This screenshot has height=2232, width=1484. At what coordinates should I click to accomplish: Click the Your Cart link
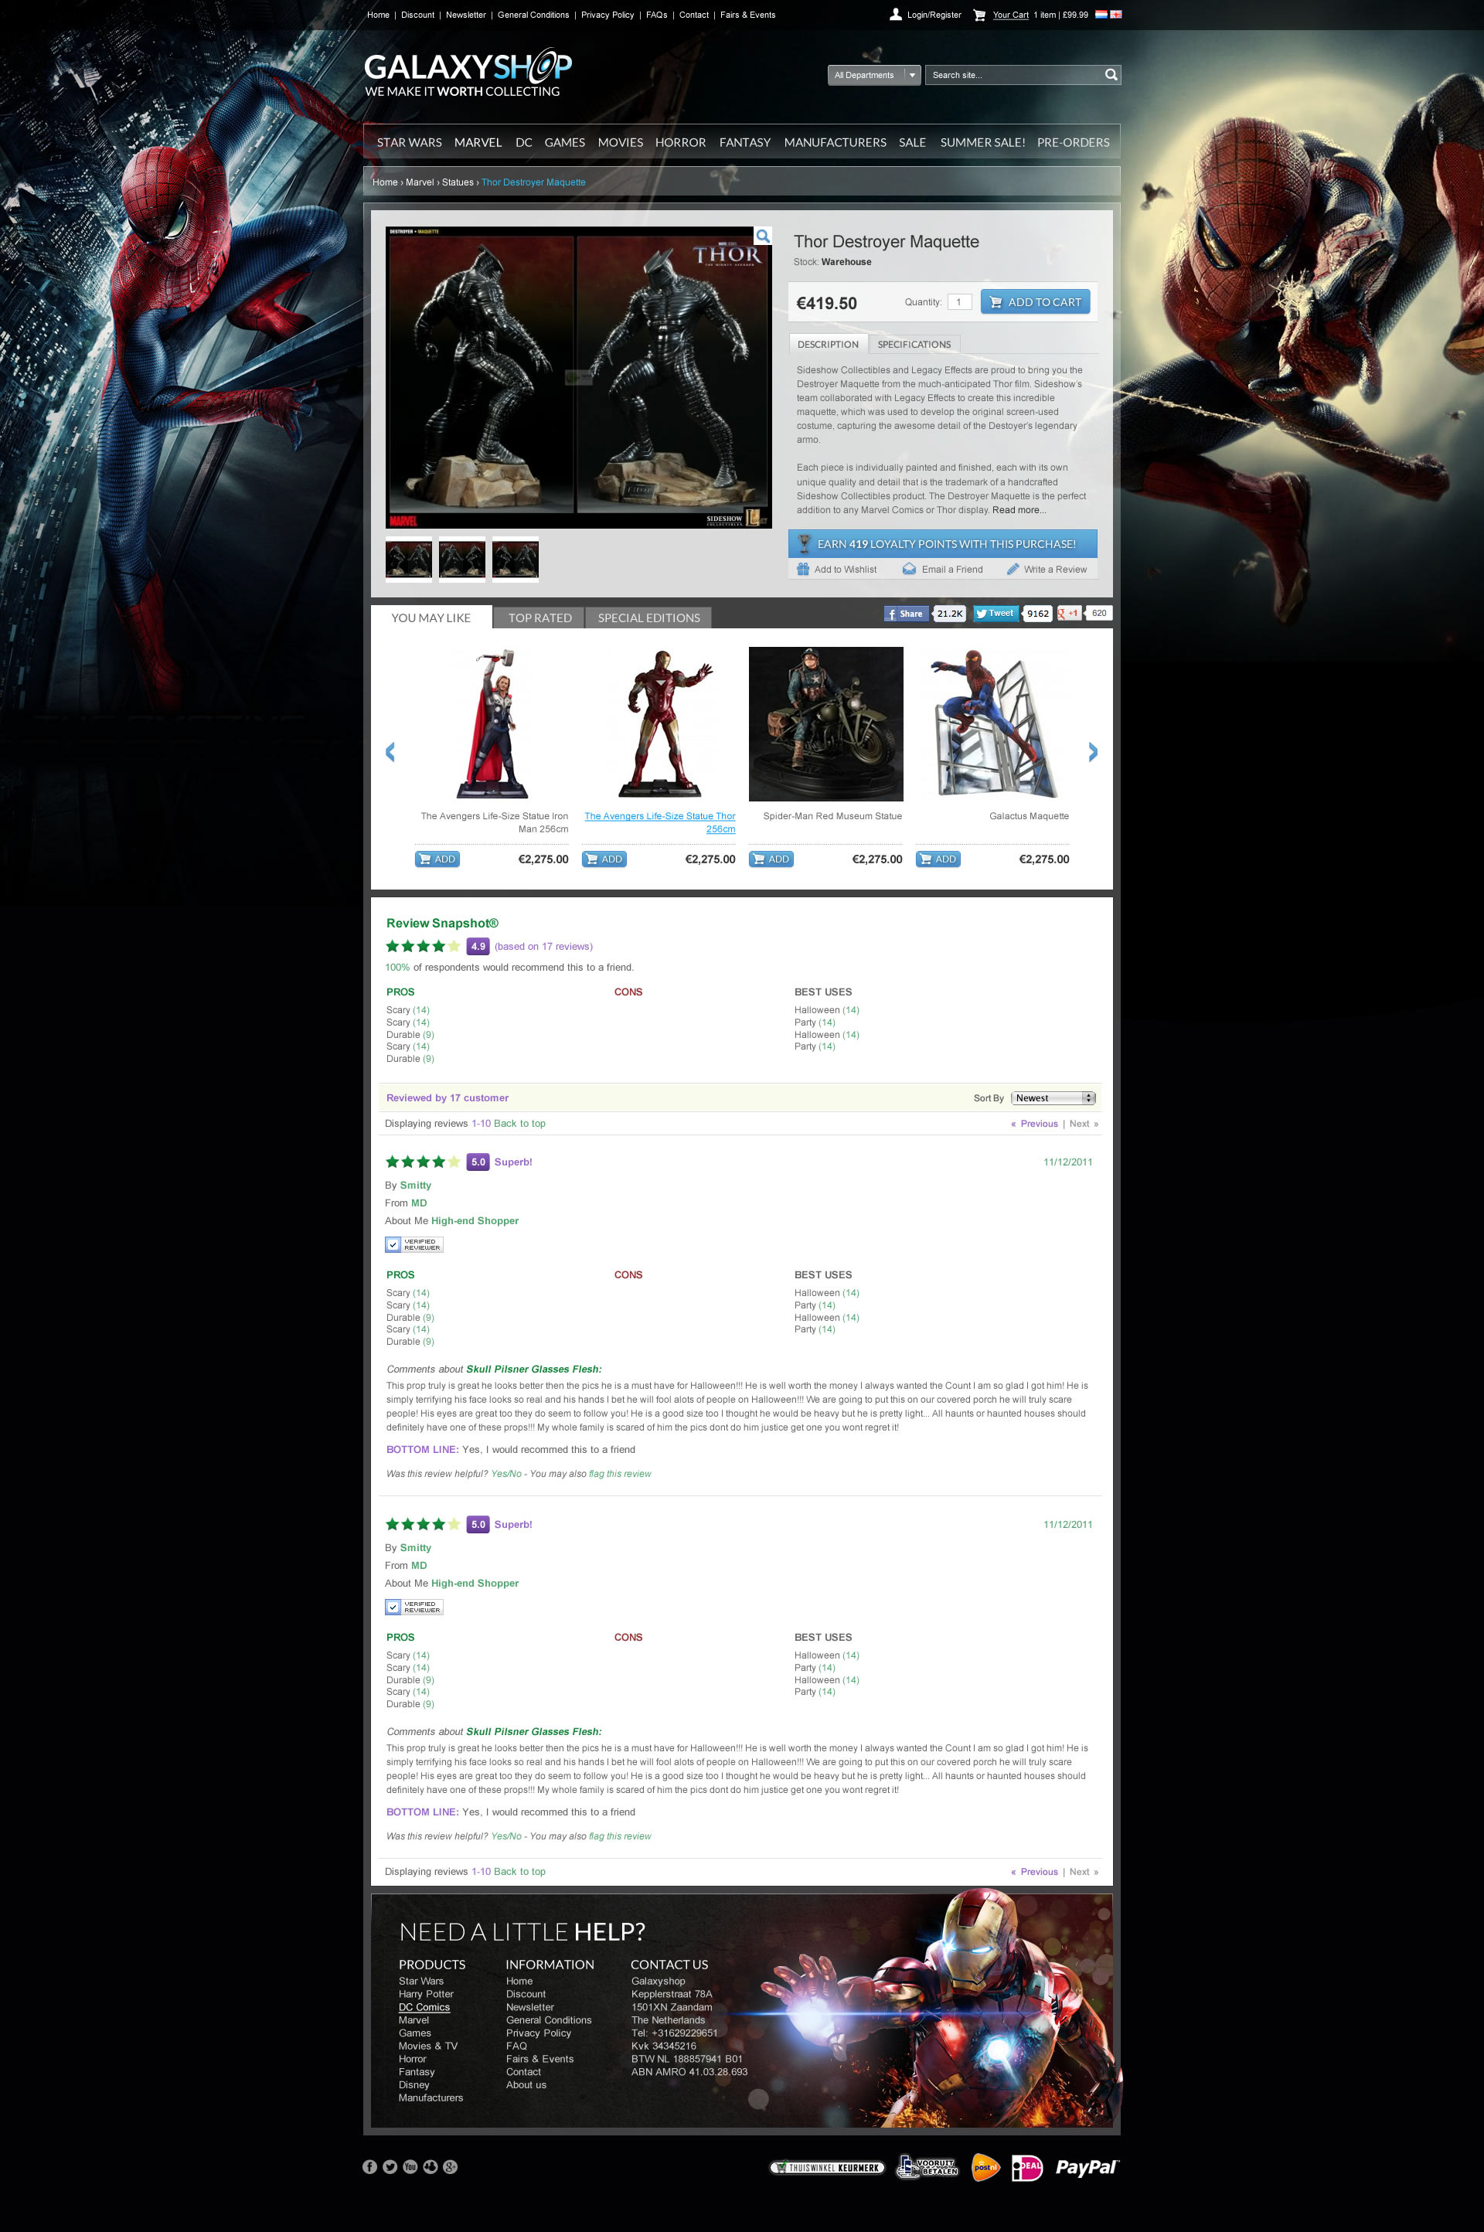point(1010,15)
